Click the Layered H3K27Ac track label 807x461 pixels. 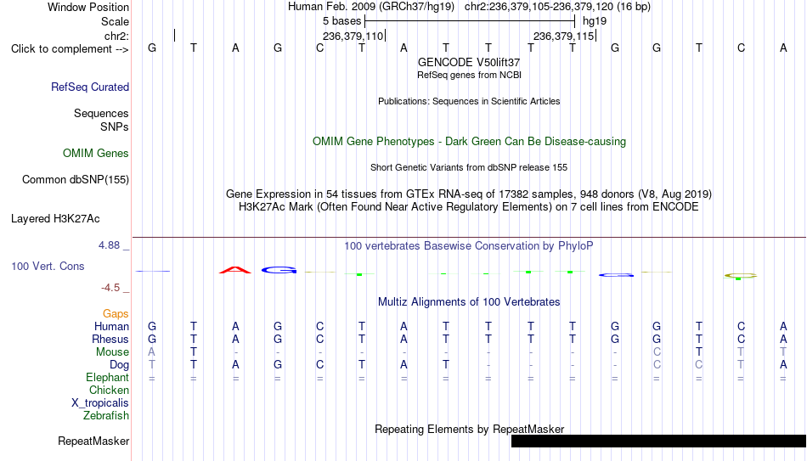pyautogui.click(x=55, y=219)
